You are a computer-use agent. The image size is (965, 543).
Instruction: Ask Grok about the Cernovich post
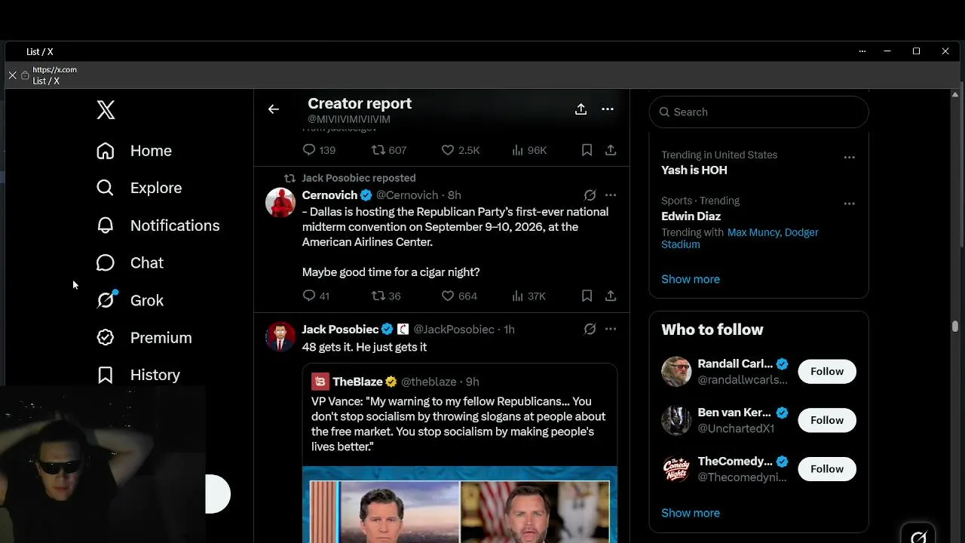[590, 195]
